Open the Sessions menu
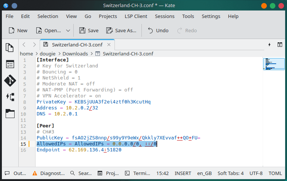287x181 pixels. pos(165,16)
